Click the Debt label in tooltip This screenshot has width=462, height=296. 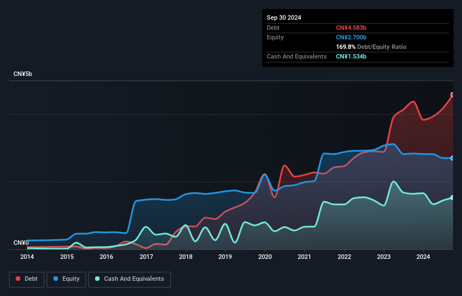[273, 28]
